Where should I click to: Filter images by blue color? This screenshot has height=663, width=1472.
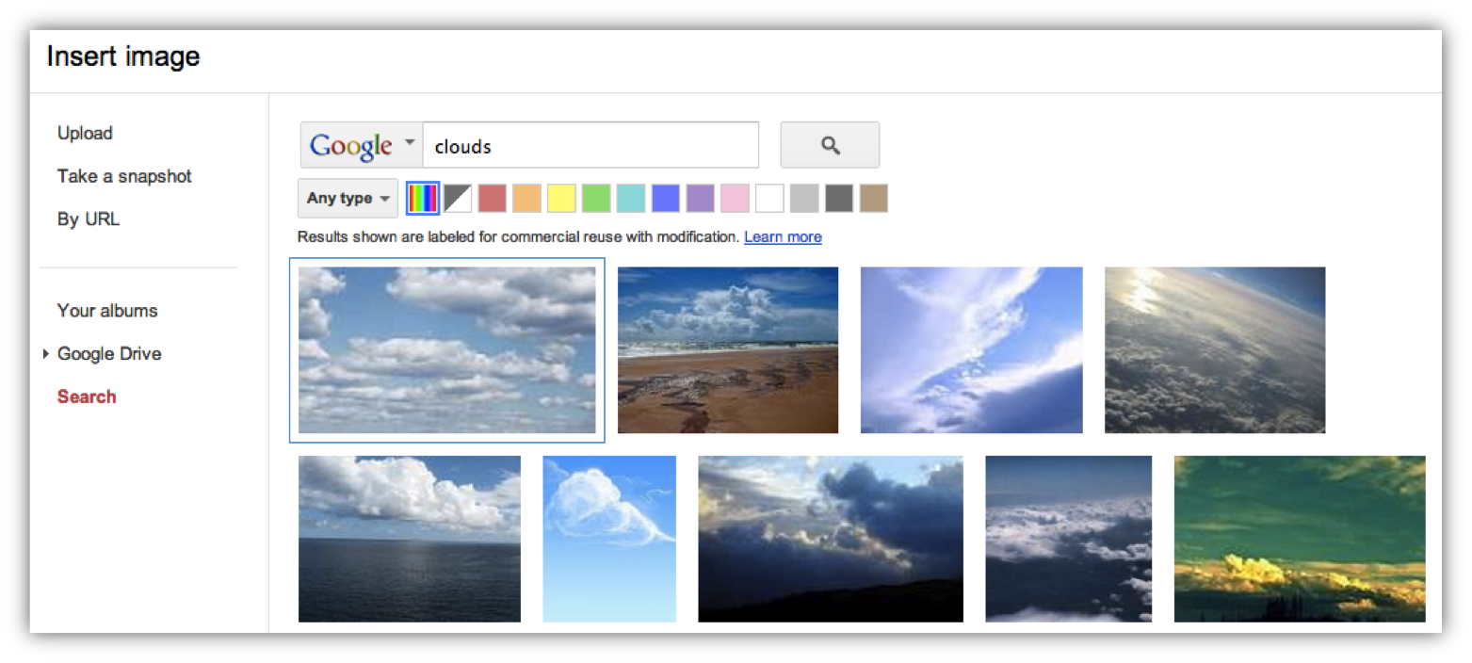(666, 198)
